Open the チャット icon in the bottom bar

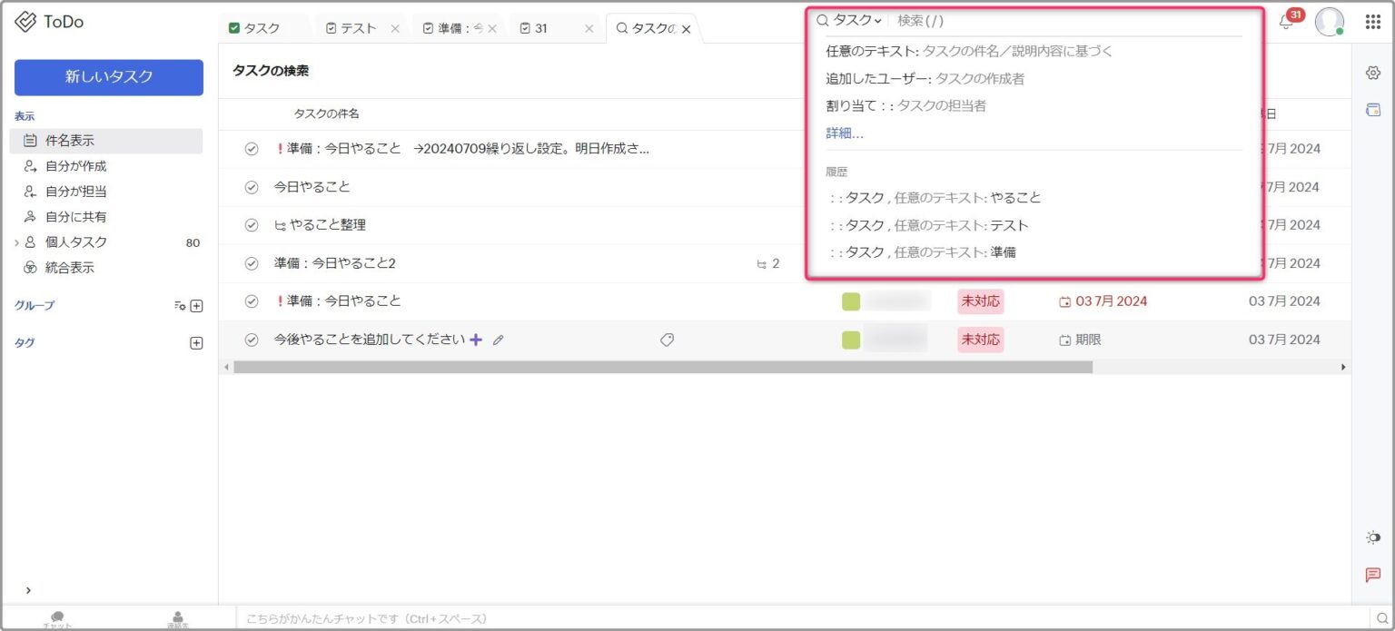click(57, 616)
